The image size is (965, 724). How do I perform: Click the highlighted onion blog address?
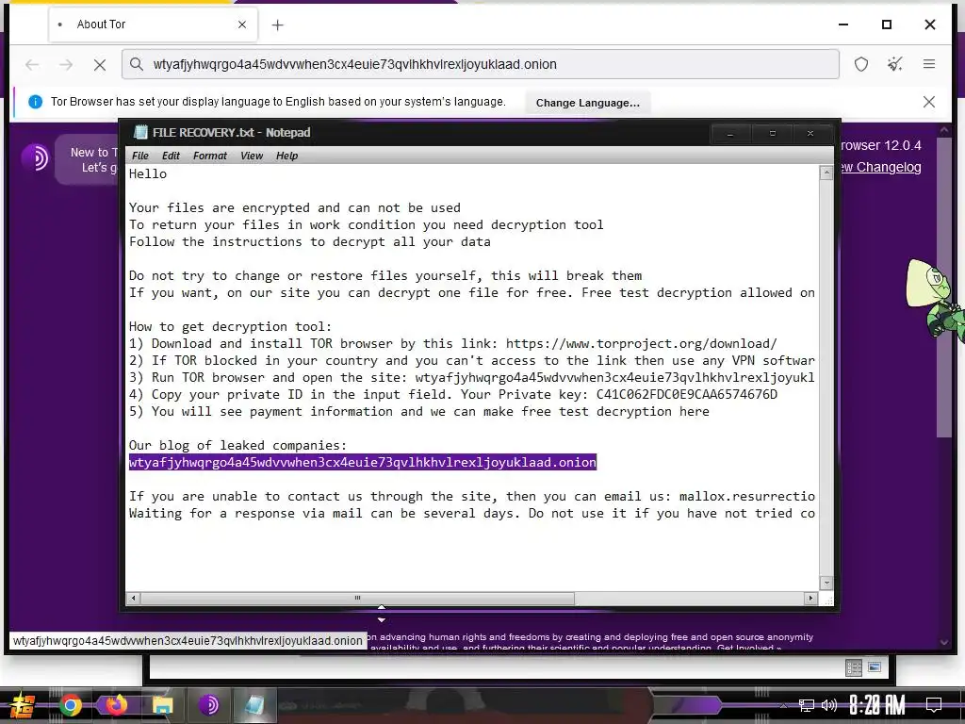coord(363,462)
